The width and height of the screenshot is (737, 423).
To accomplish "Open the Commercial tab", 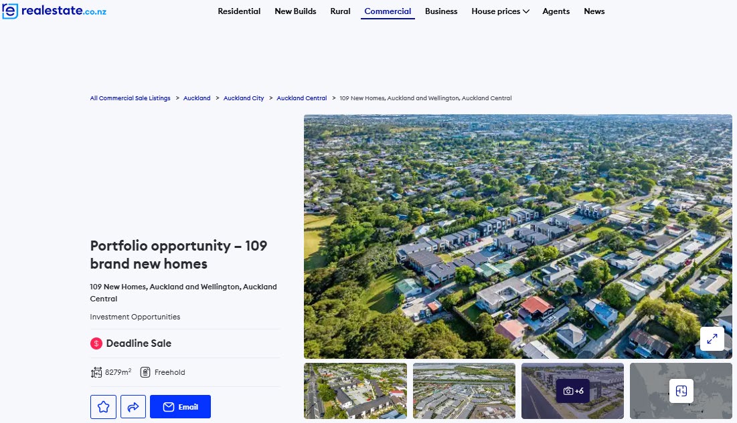I will point(388,11).
